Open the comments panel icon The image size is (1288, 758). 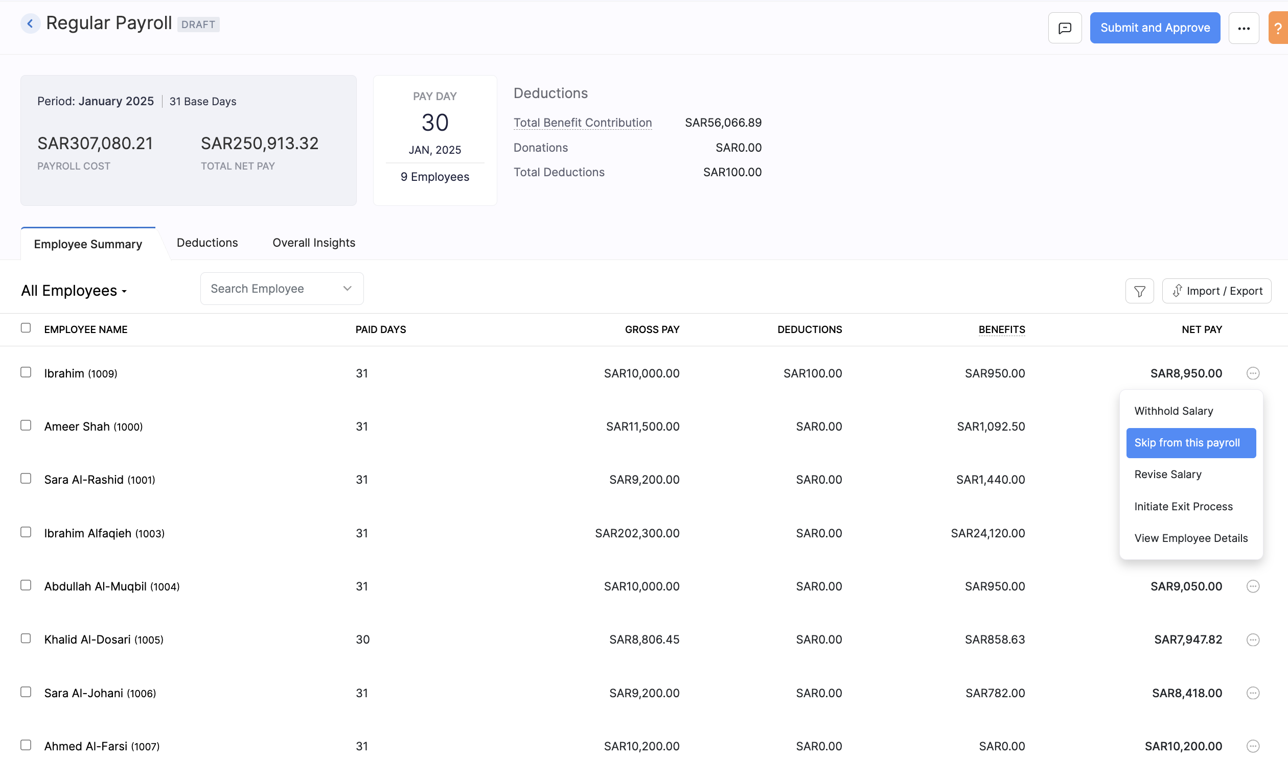point(1065,28)
